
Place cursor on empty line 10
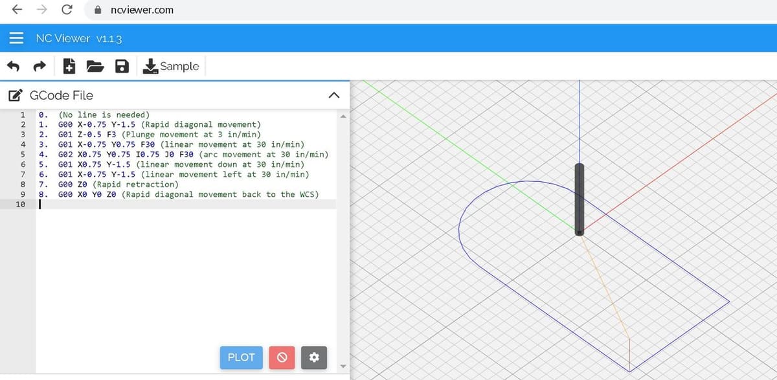coord(186,205)
